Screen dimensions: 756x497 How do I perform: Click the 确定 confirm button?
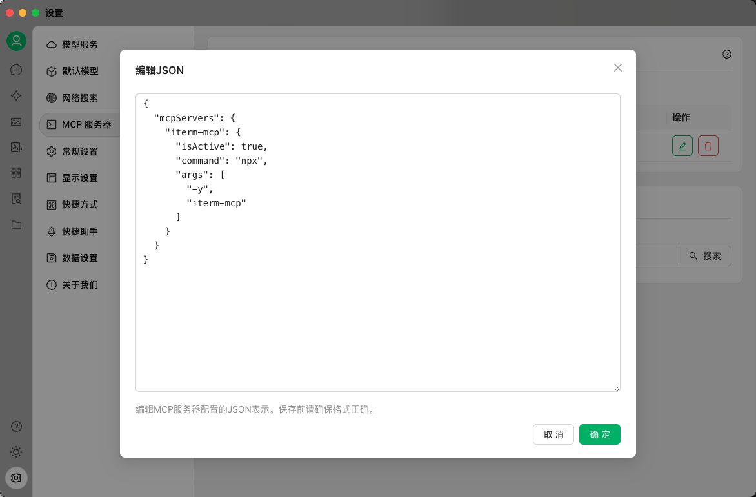point(599,434)
